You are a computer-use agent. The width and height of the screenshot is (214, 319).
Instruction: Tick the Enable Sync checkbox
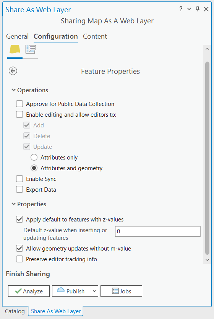(x=19, y=179)
